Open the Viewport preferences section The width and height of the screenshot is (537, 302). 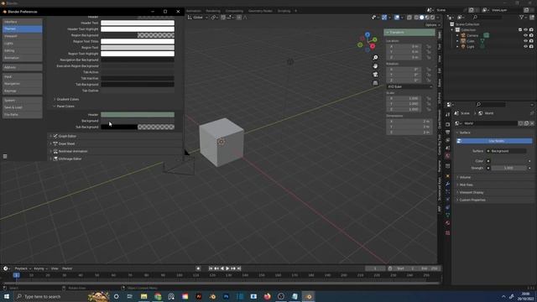tap(23, 36)
